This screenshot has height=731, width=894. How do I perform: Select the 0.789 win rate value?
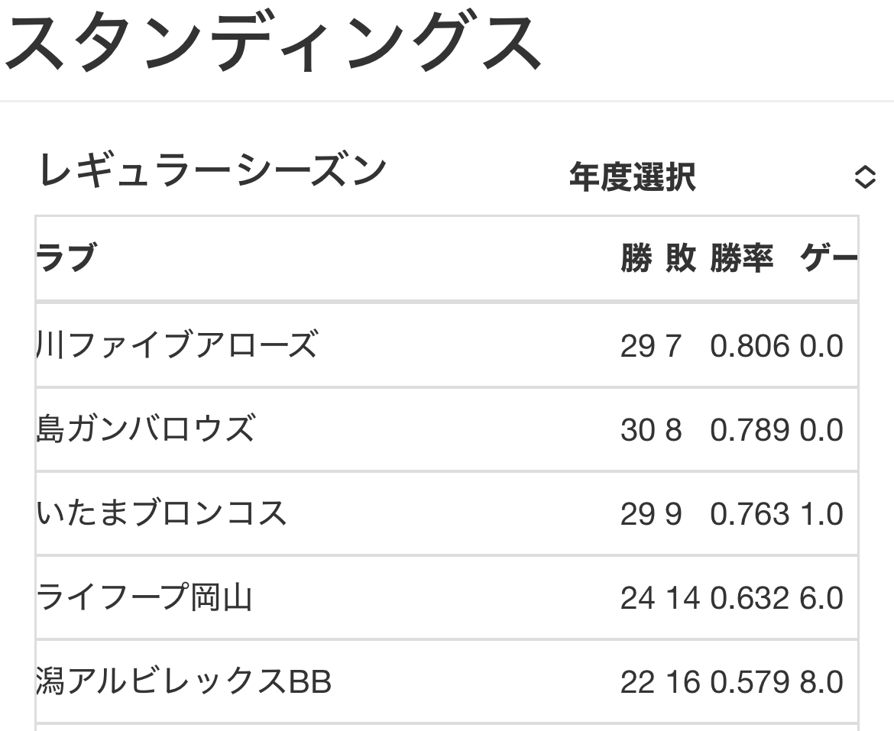click(x=749, y=431)
